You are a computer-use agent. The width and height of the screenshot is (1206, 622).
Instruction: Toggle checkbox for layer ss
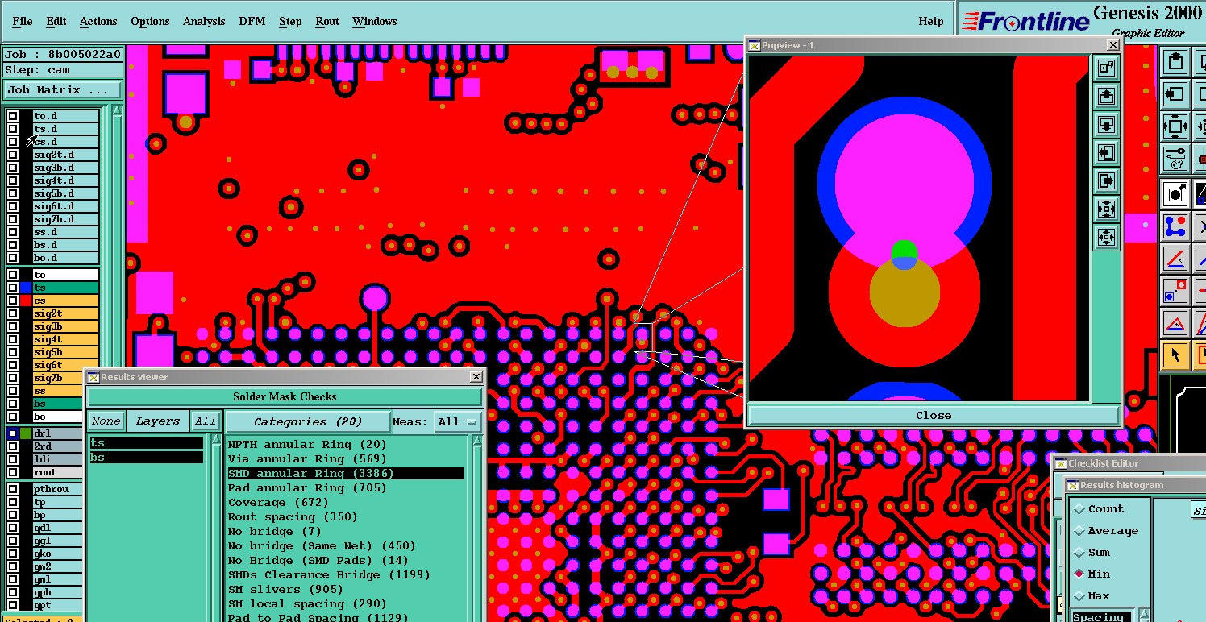click(13, 391)
